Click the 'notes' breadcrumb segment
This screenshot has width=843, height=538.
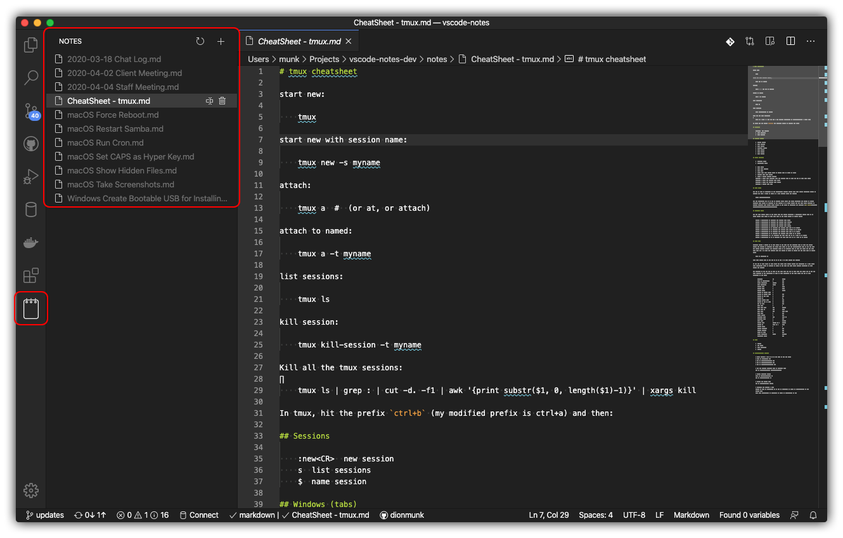coord(436,59)
